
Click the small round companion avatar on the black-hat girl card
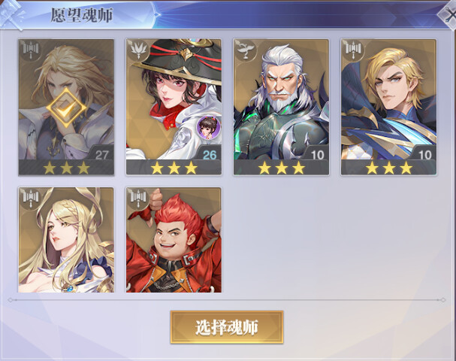[209, 127]
